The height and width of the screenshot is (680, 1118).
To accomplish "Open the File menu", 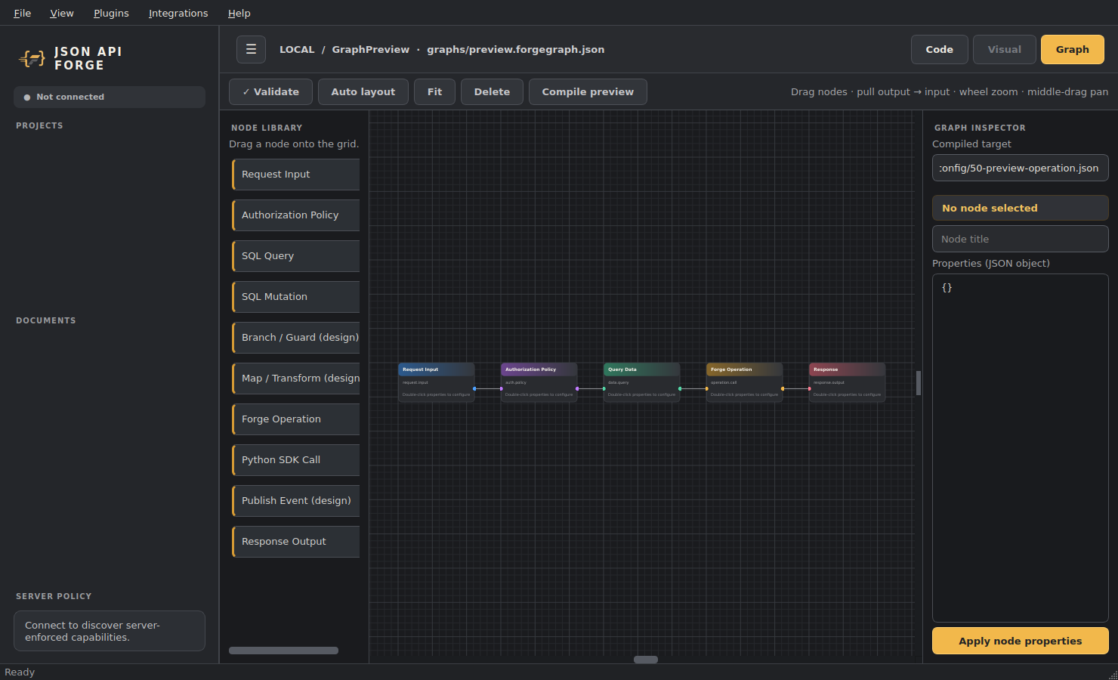I will tap(23, 13).
